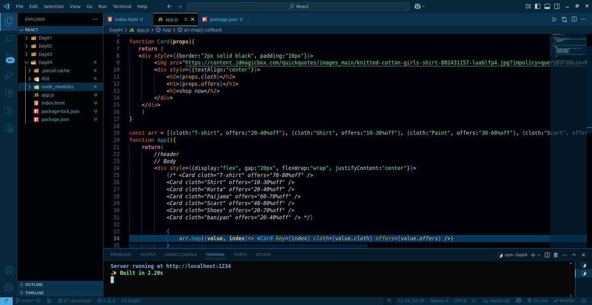Open the Extensions view

[9, 92]
